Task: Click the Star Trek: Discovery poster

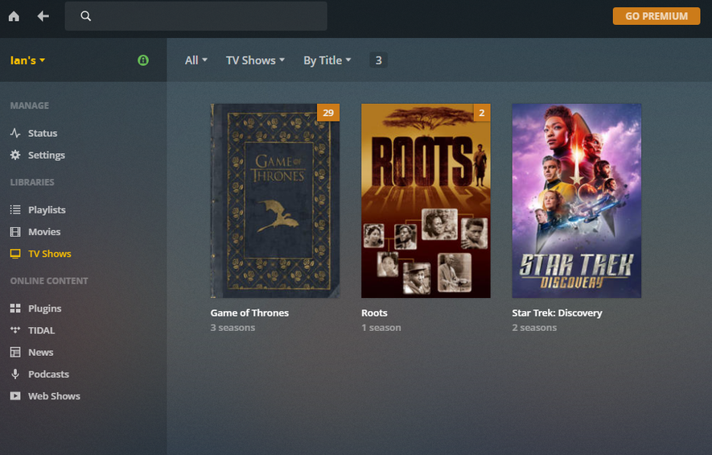Action: [577, 201]
